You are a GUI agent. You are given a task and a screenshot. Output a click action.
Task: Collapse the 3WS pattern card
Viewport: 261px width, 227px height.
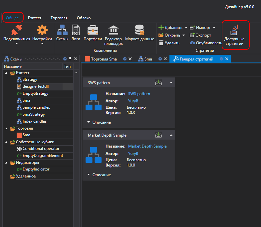point(171,82)
